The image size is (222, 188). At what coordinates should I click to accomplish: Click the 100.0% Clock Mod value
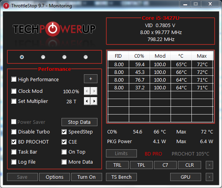point(71,91)
